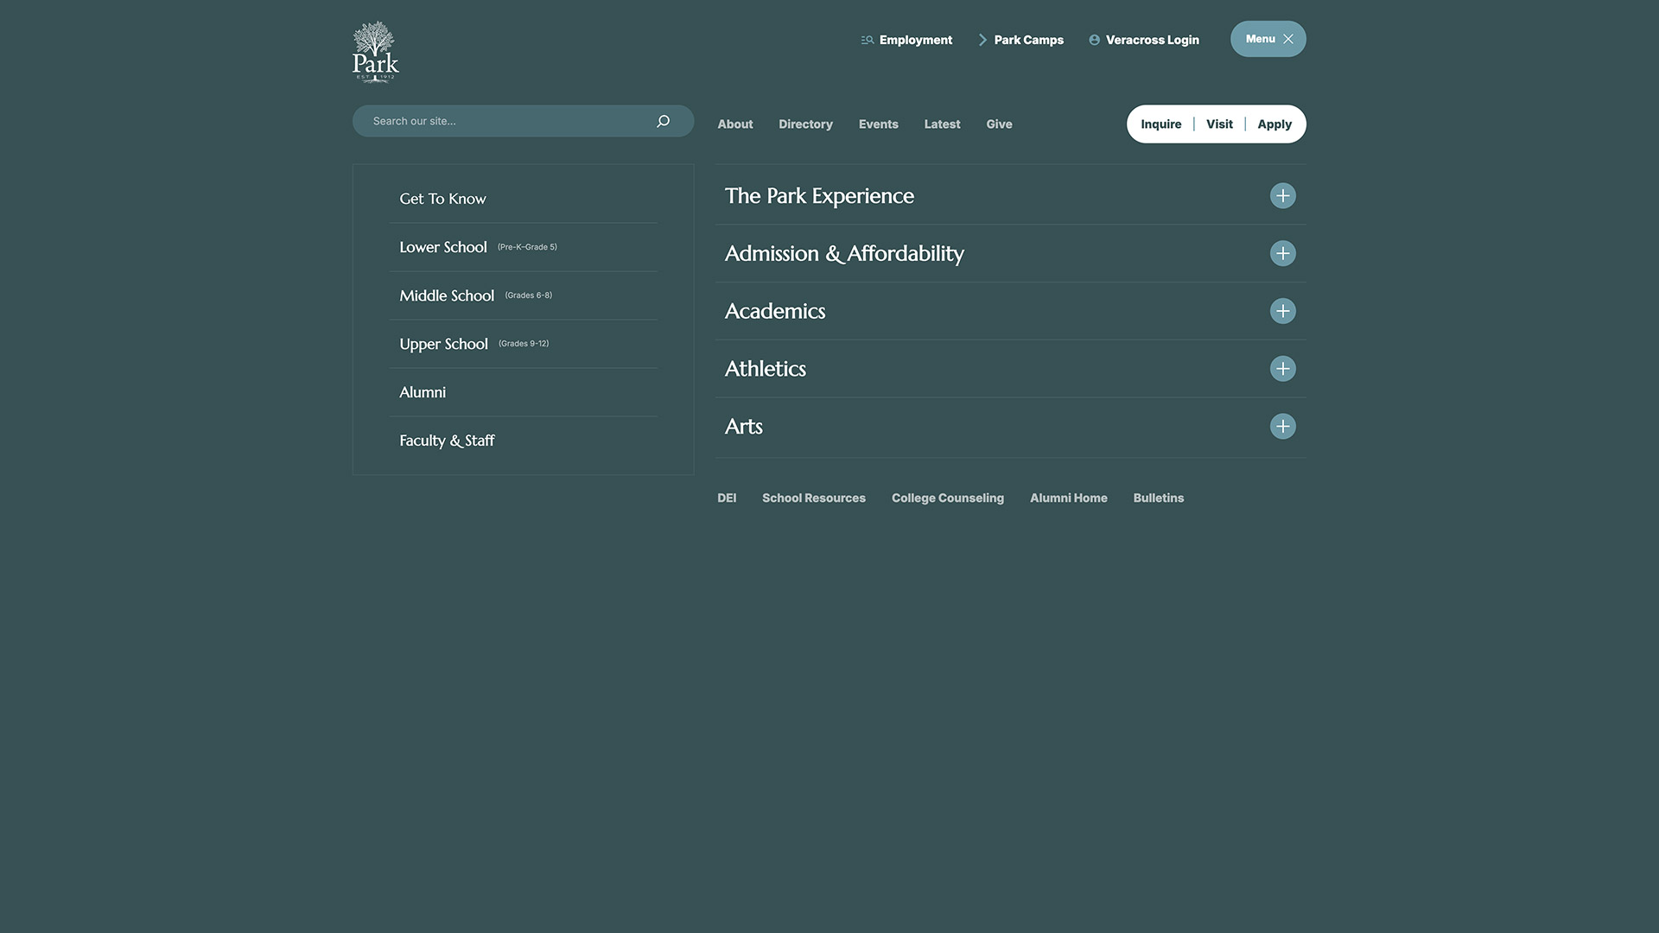Click the Park school tree logo
The image size is (1659, 933).
click(x=375, y=52)
